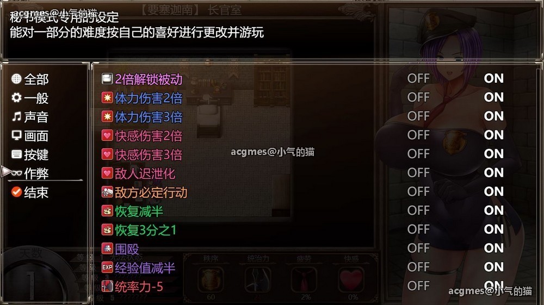This screenshot has height=305, width=544.
Task: Click the glasses icon for 作弊
Action: (x=16, y=173)
